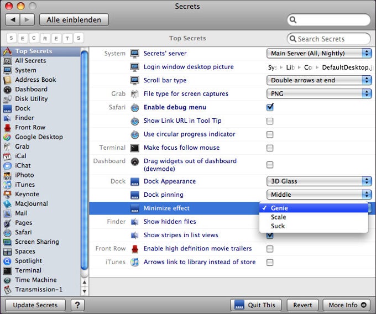Viewport: 376px width, 314px height.
Task: Enable Make focus follow mouse checkbox
Action: tap(270, 148)
